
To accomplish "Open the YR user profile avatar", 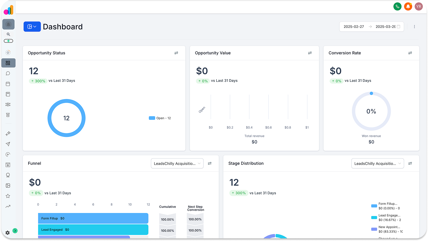I will (419, 6).
